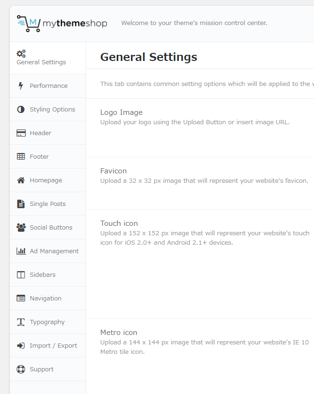Viewport: 314px width, 394px height.
Task: Open the Styling Options tab label
Action: pos(52,109)
